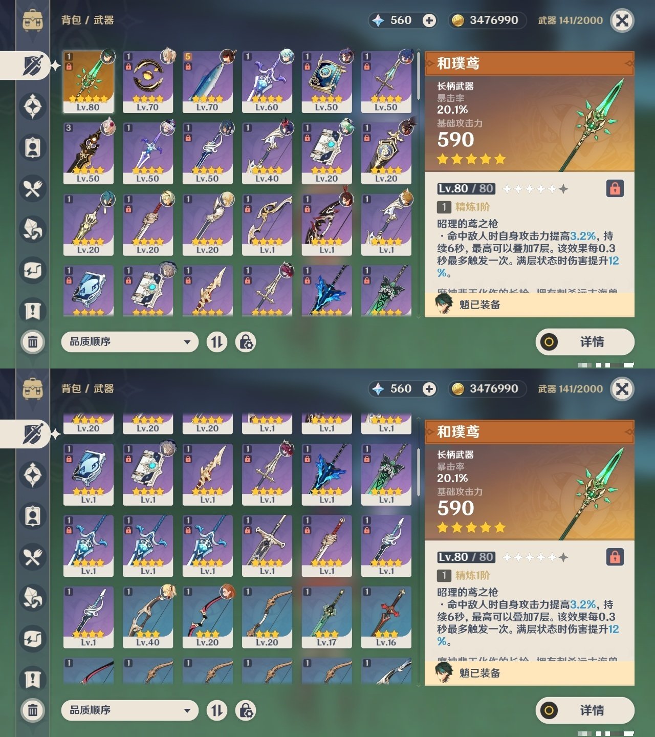Open Artifacts category in upper screenshot's sidebar
The height and width of the screenshot is (737, 655).
33,106
